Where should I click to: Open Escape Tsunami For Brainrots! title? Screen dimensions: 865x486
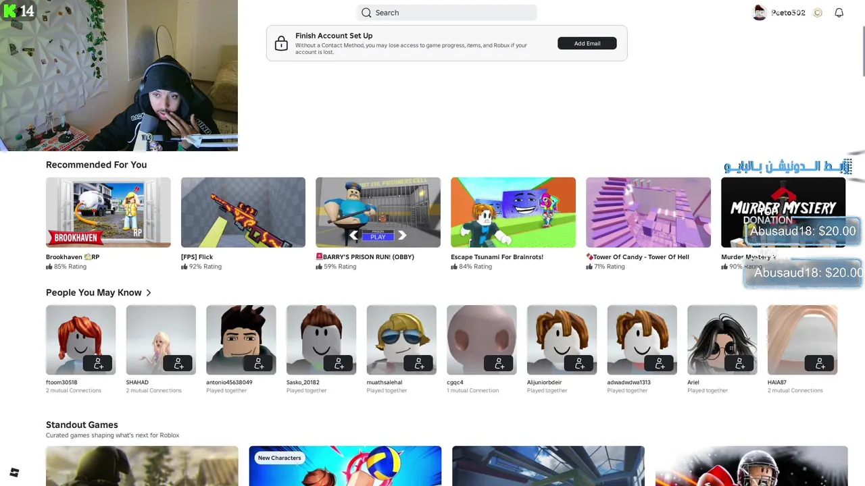click(x=497, y=256)
